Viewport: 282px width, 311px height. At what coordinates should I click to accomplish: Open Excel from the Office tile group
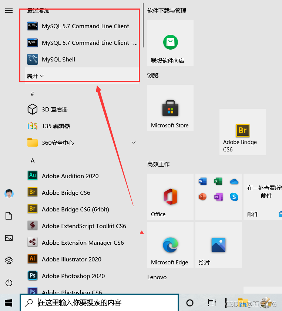pyautogui.click(x=218, y=181)
